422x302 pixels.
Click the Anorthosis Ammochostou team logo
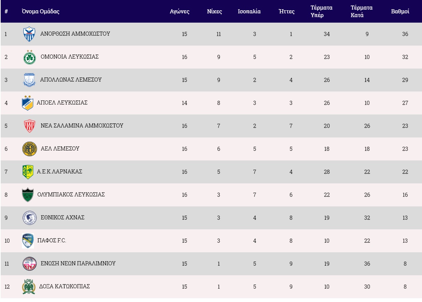click(29, 34)
